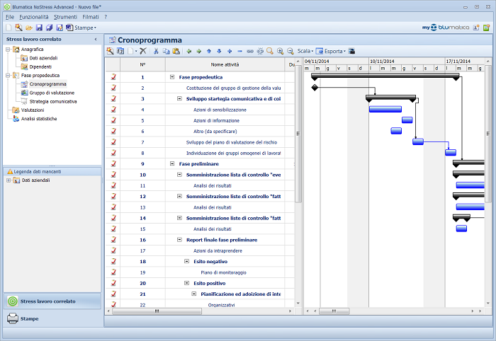Click the link activities chain icon

point(250,52)
